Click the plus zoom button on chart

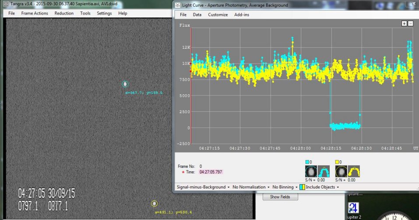tap(404, 24)
